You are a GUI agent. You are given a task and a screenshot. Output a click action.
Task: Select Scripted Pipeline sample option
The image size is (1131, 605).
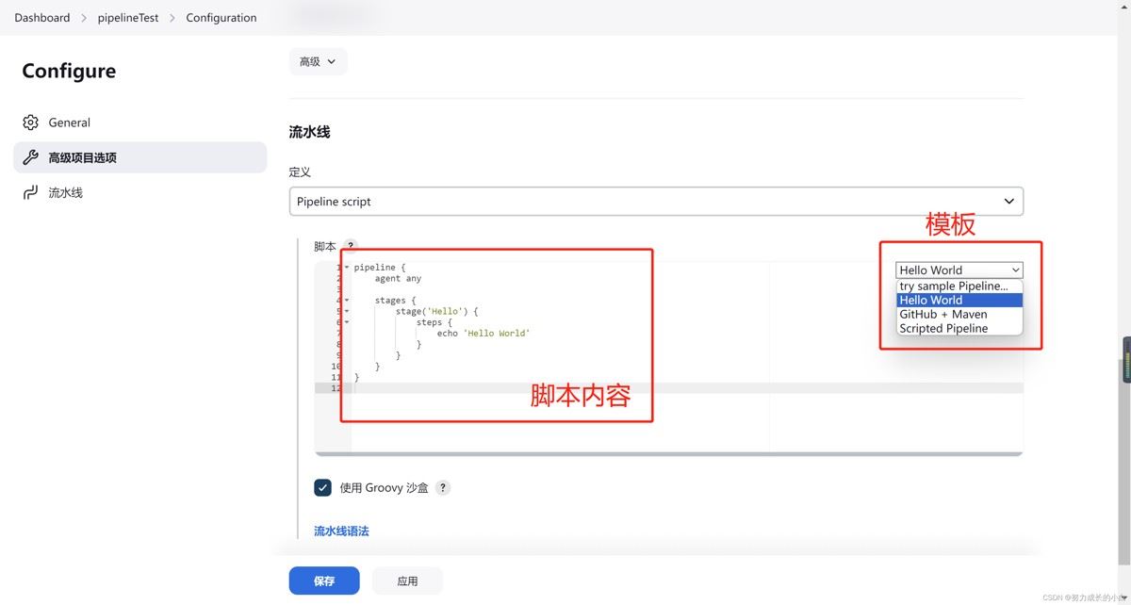coord(959,328)
